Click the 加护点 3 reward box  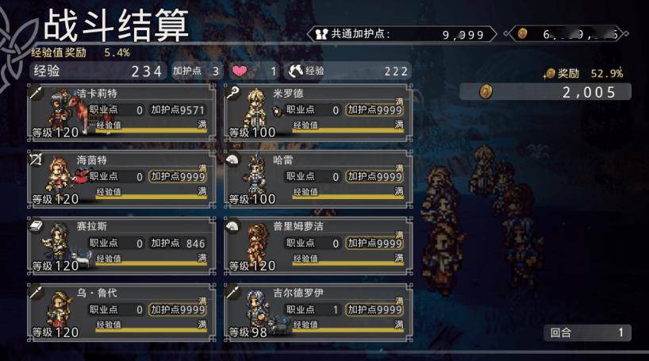pyautogui.click(x=197, y=71)
